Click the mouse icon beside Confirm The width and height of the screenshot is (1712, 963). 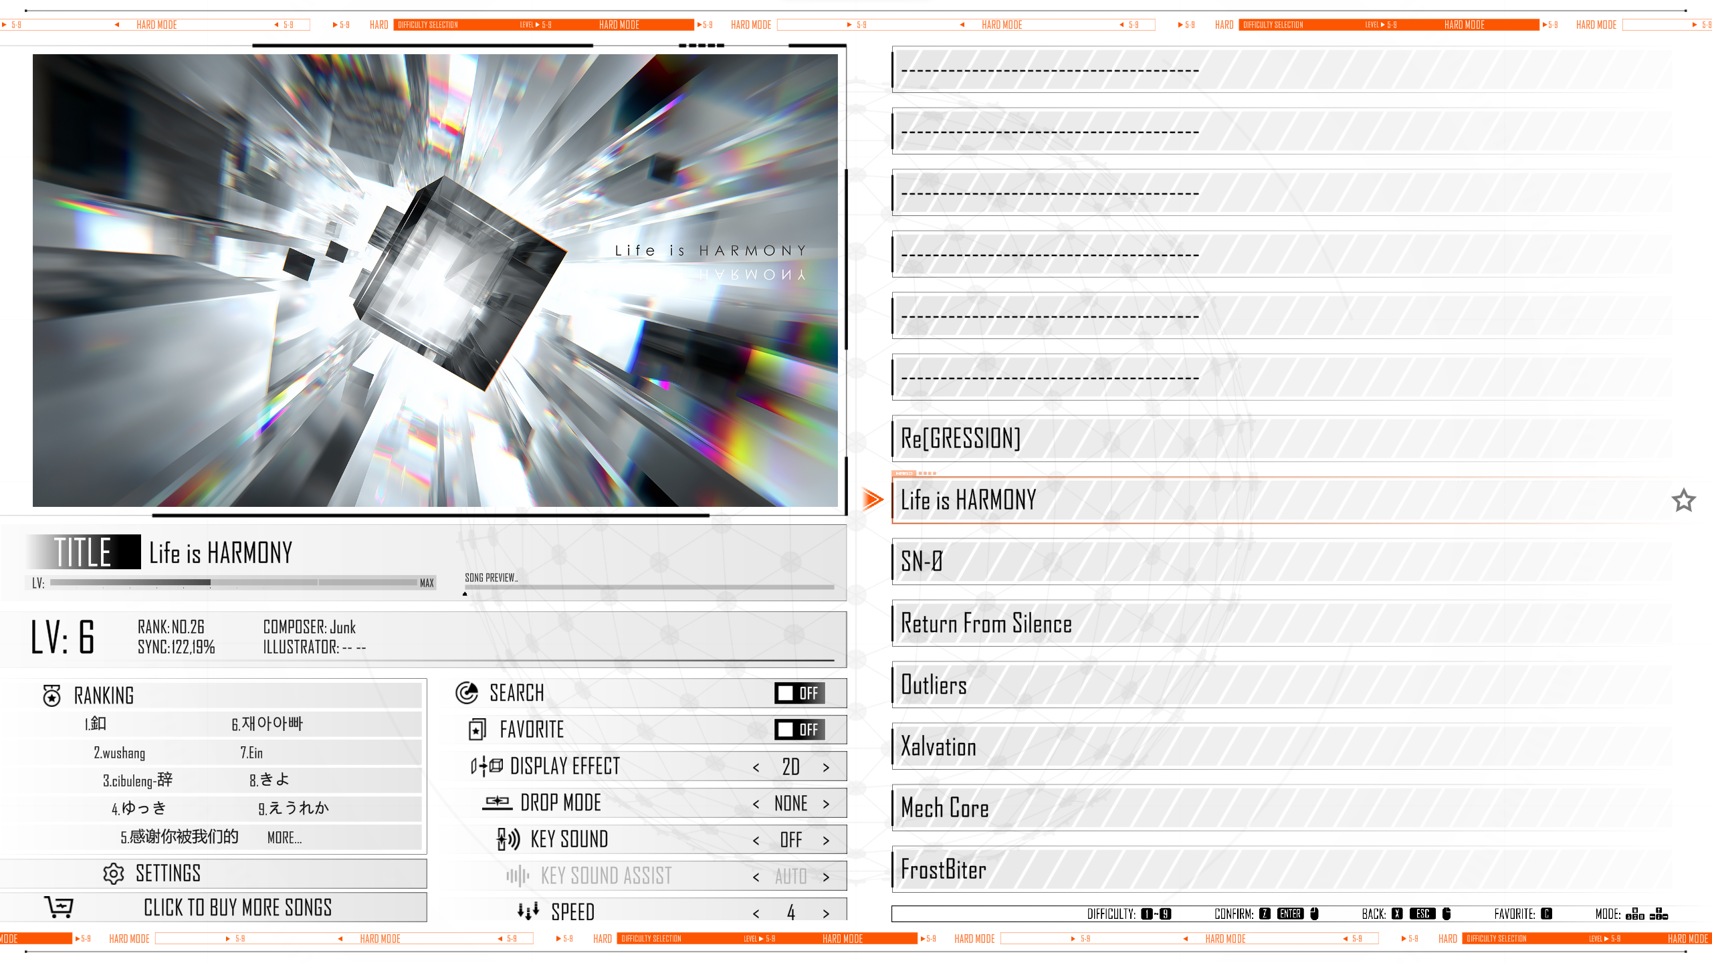pyautogui.click(x=1314, y=914)
